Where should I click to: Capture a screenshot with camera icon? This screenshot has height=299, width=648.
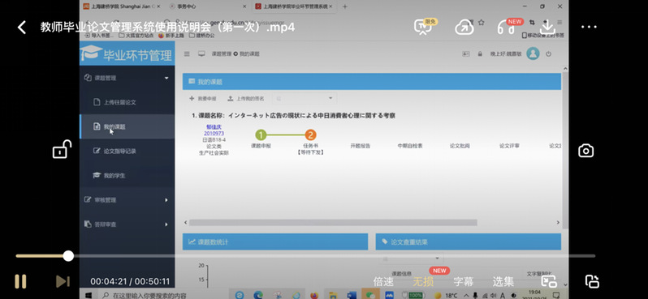[x=585, y=151]
